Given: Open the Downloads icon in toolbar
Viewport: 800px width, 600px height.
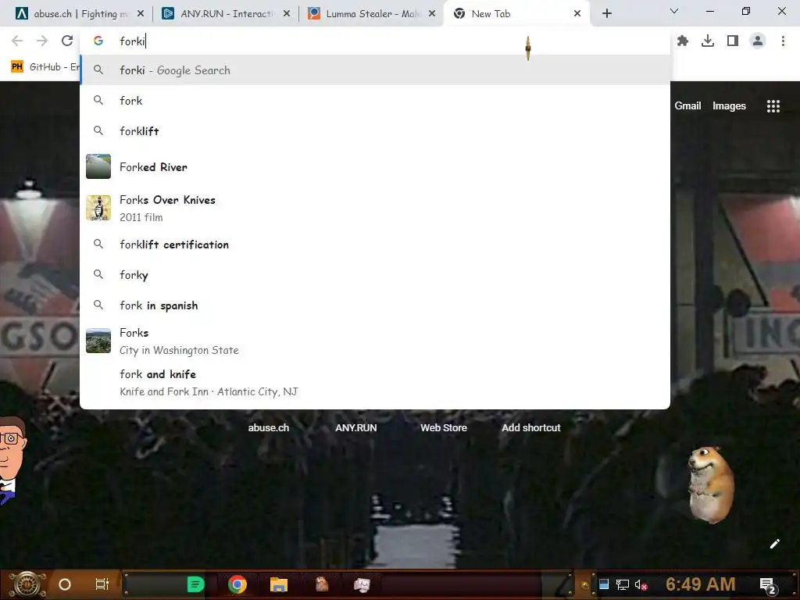Looking at the screenshot, I should coord(708,41).
